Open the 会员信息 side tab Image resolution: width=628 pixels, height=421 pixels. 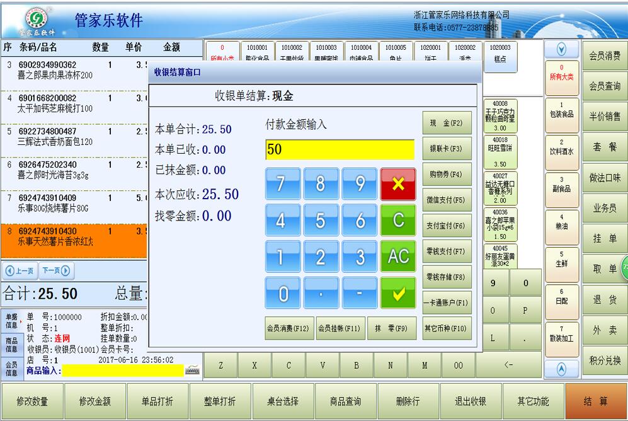[x=11, y=369]
